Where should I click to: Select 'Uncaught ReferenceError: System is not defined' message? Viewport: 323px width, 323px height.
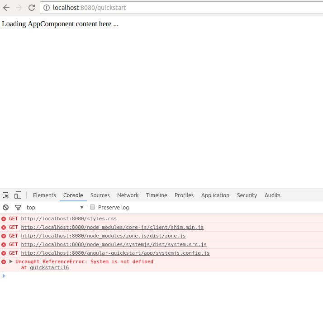click(x=84, y=261)
